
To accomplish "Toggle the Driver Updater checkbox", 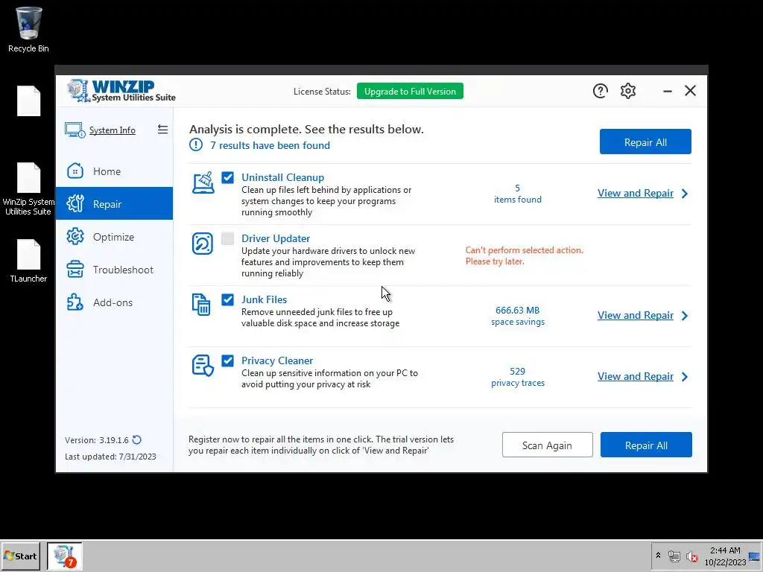I will (x=227, y=238).
